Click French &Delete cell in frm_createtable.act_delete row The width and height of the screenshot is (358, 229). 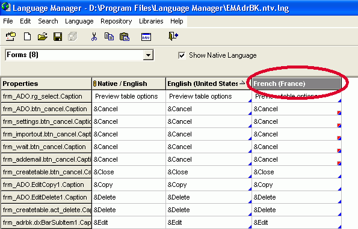pos(297,210)
